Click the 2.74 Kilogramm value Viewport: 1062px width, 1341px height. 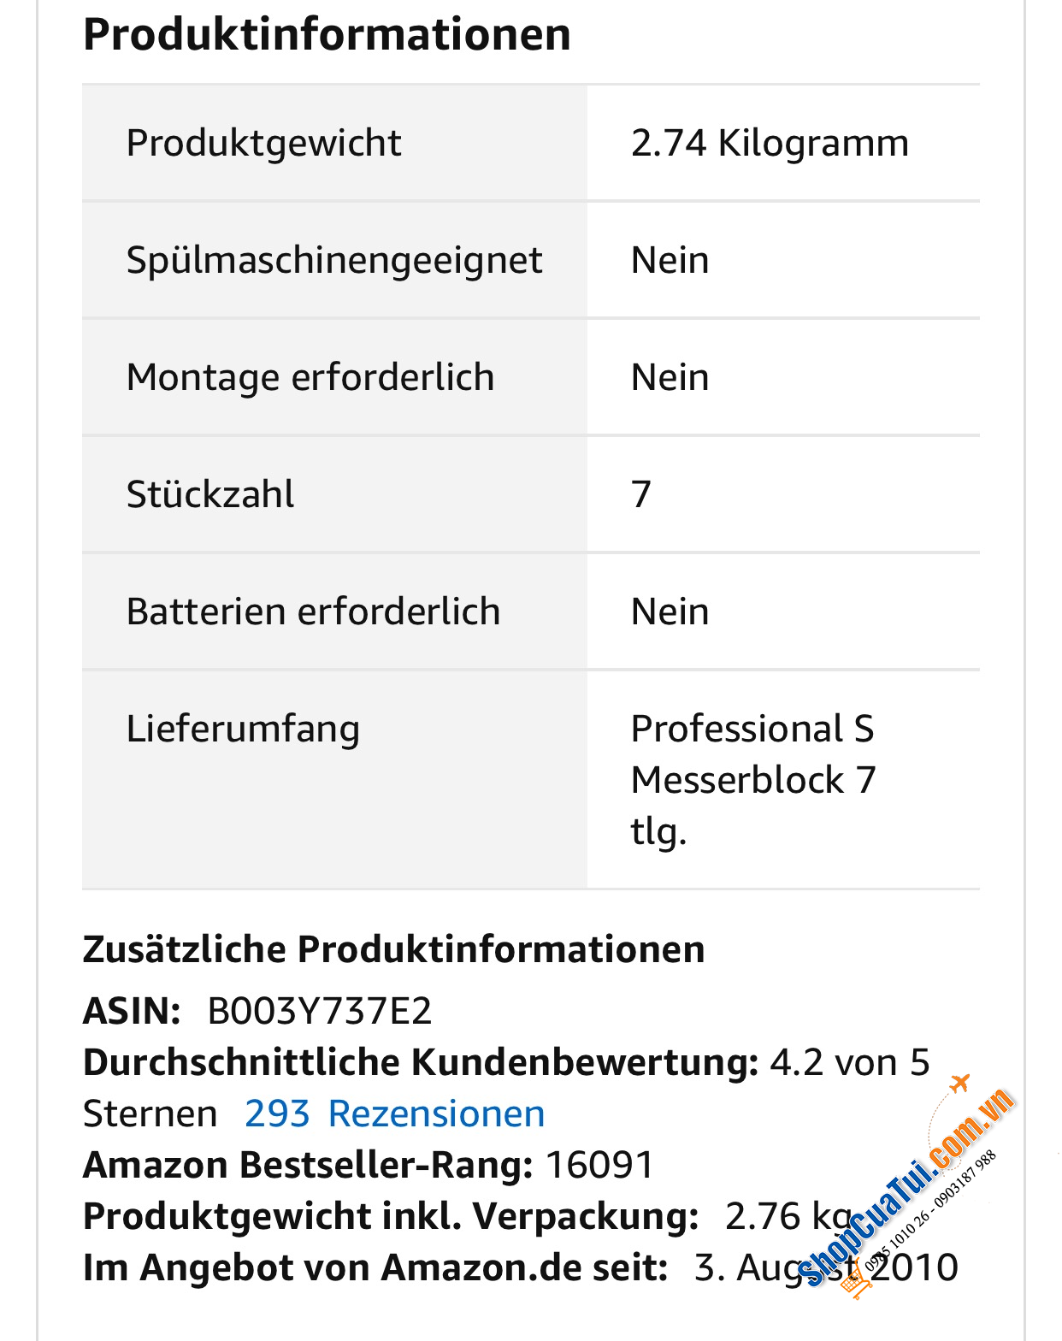[x=770, y=143]
